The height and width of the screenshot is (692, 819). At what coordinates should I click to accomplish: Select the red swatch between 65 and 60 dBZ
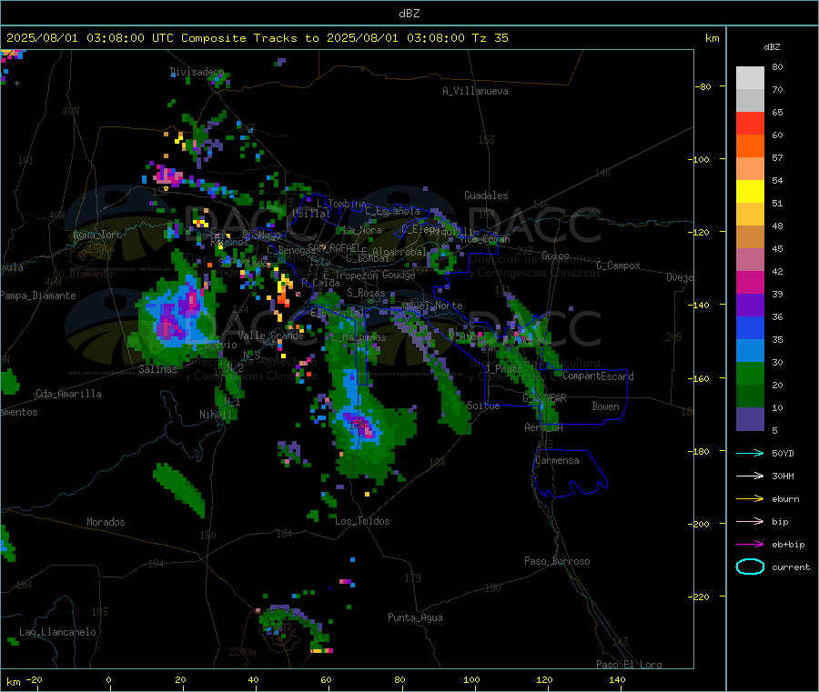[750, 124]
